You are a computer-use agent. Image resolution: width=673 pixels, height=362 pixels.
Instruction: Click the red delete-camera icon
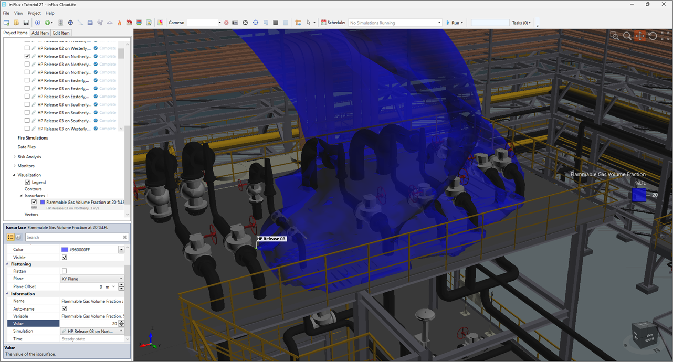(x=226, y=23)
